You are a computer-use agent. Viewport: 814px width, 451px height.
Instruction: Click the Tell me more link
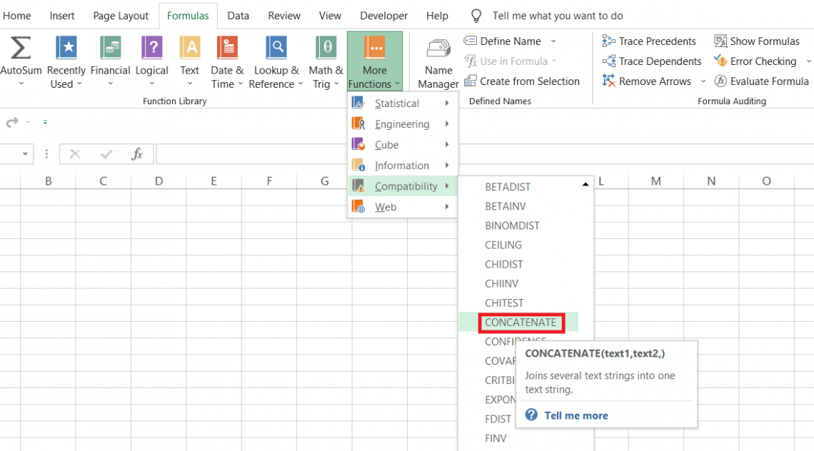[x=576, y=415]
